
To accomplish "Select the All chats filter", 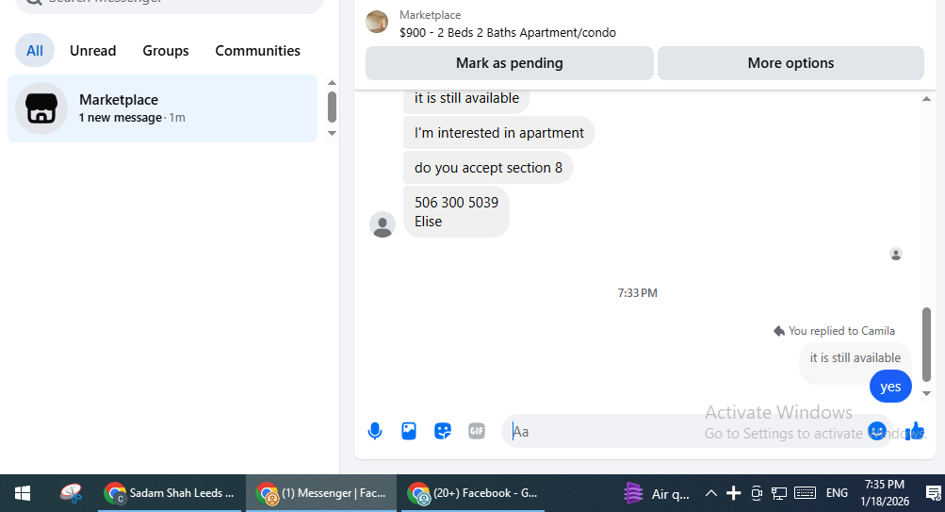I will 34,51.
